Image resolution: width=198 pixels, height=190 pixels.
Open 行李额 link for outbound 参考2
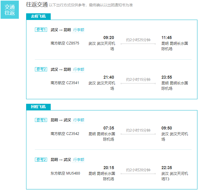point(79,70)
